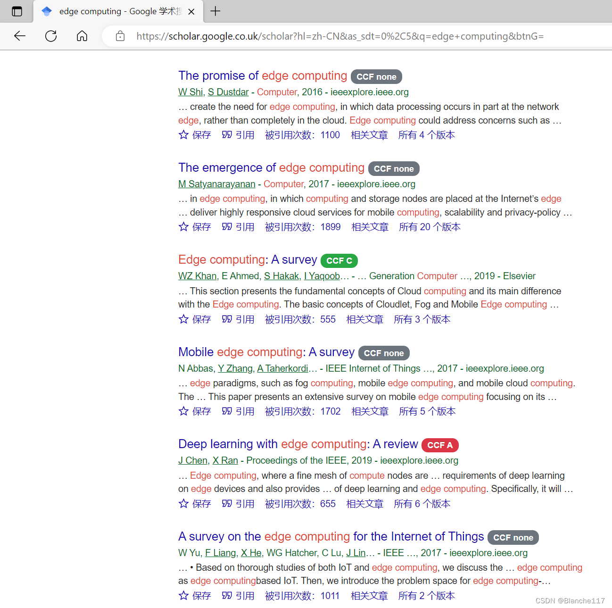612x608 pixels.
Task: Refresh the current page
Action: (51, 36)
